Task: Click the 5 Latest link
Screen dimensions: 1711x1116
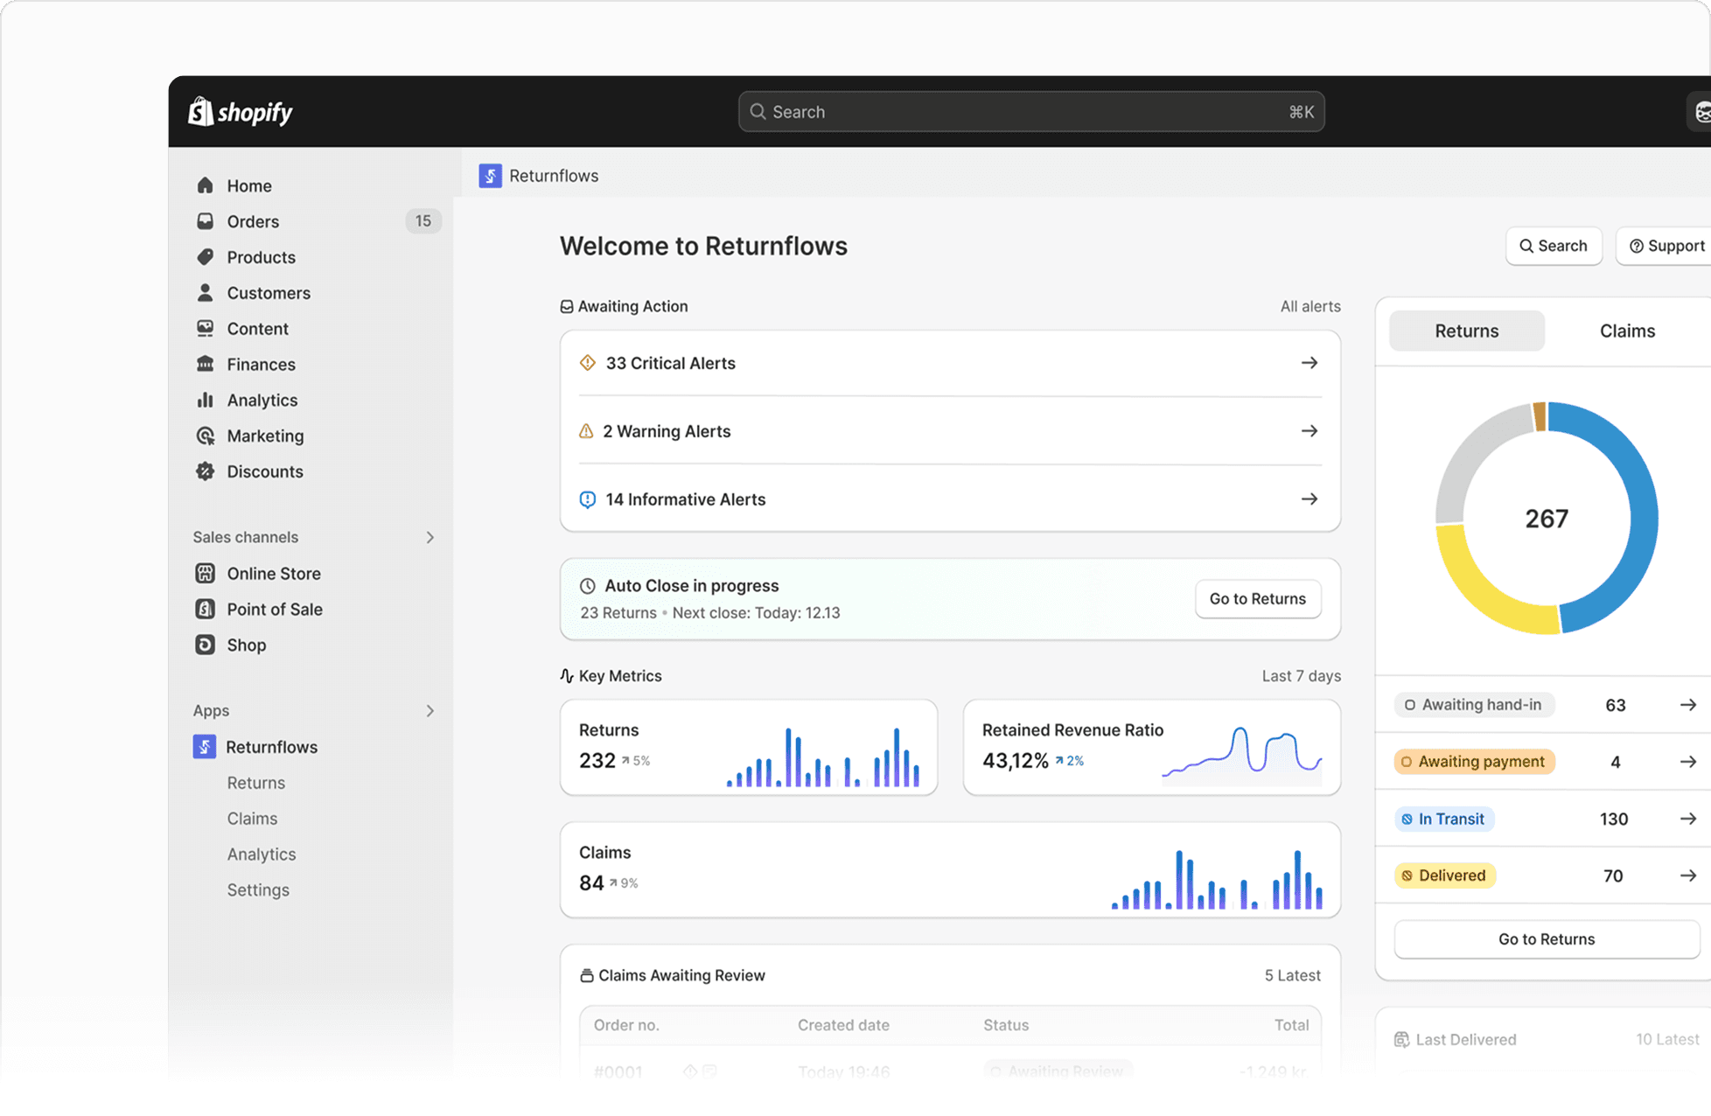Action: [1293, 975]
